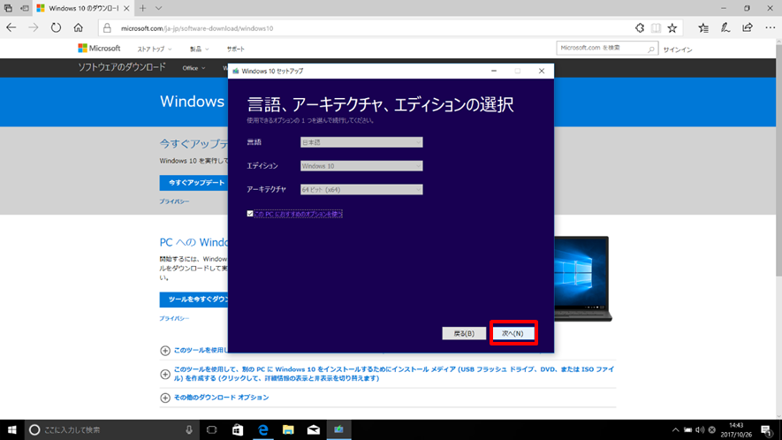Open tab preview chevron next to new tab
The width and height of the screenshot is (782, 440).
(158, 8)
